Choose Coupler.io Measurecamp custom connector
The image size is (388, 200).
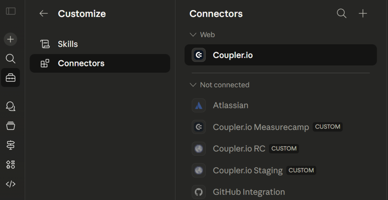pos(261,127)
